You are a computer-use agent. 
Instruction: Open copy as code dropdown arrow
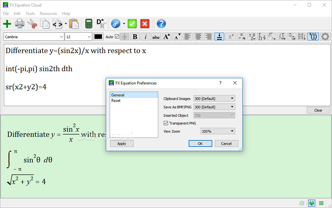(66, 24)
